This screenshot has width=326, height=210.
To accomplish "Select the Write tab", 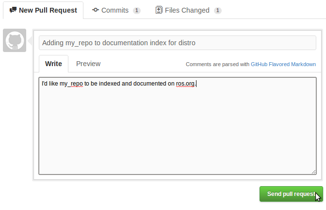I will [x=53, y=64].
